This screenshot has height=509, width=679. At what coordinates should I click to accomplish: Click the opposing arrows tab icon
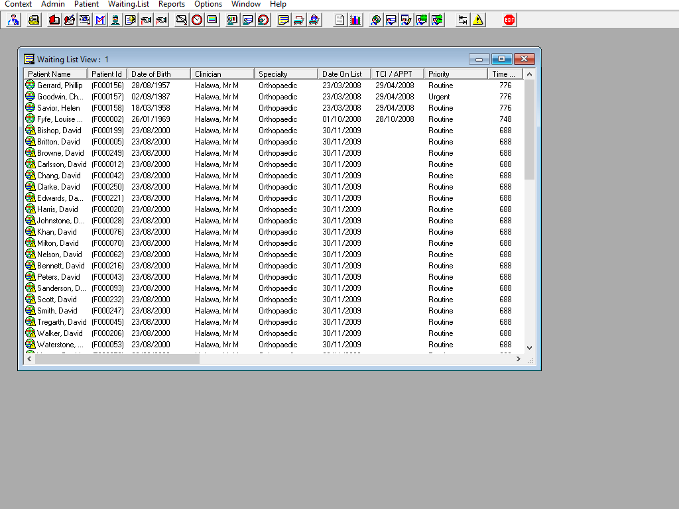pos(462,20)
